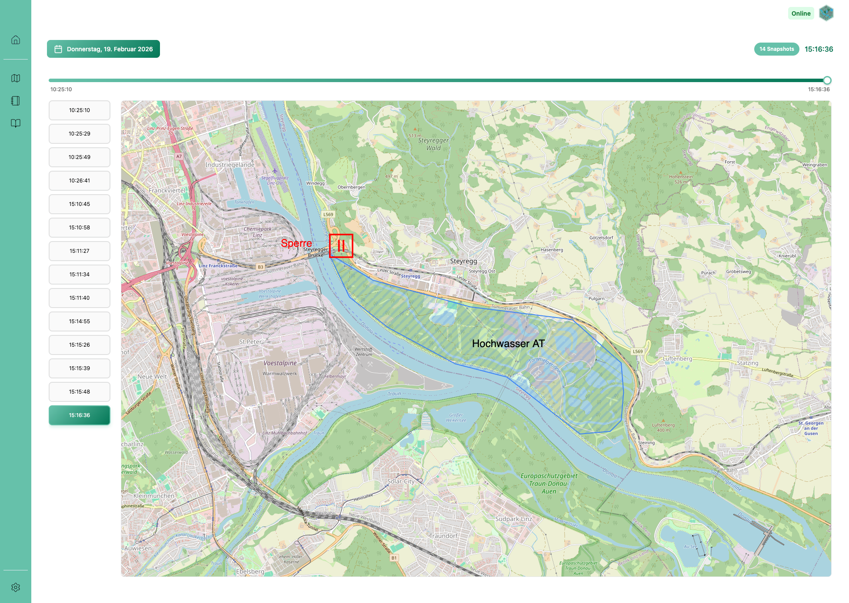Select snapshot 15:14:55 from list
The height and width of the screenshot is (603, 849).
(80, 321)
